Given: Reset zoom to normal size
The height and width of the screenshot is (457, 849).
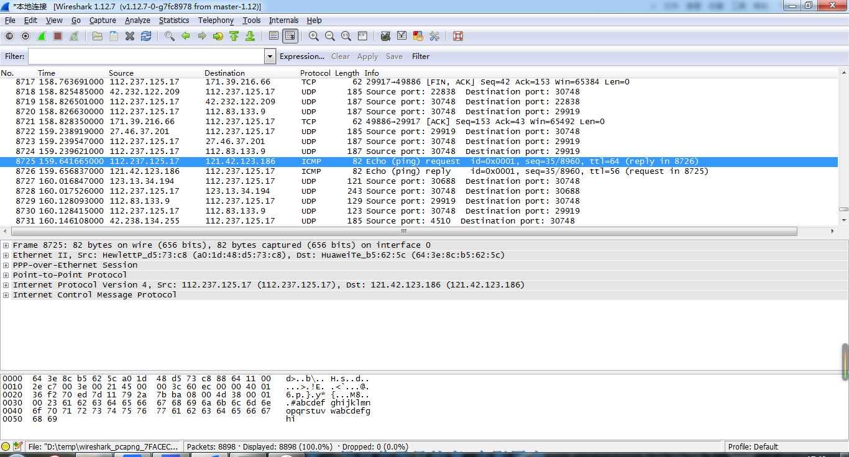Looking at the screenshot, I should [346, 36].
